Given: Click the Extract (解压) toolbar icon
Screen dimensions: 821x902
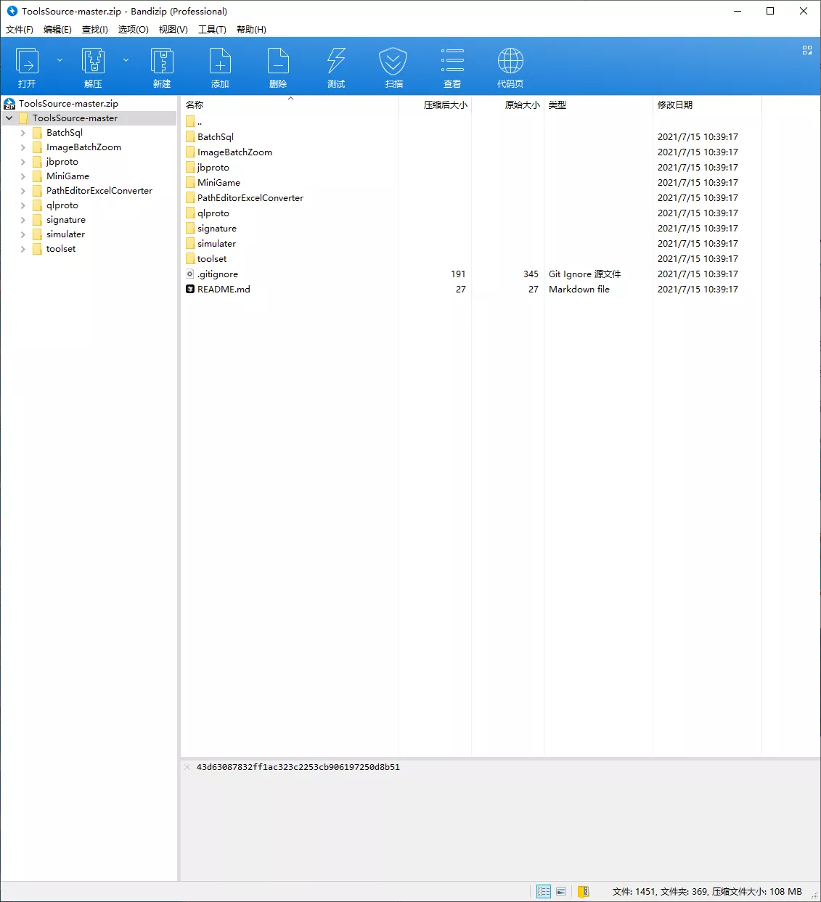Looking at the screenshot, I should tap(93, 67).
